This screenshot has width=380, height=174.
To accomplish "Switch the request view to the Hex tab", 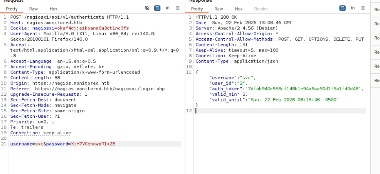I will click(x=53, y=9).
